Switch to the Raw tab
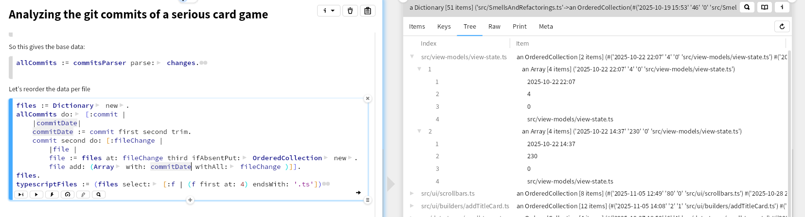This screenshot has height=217, width=805. (x=494, y=27)
